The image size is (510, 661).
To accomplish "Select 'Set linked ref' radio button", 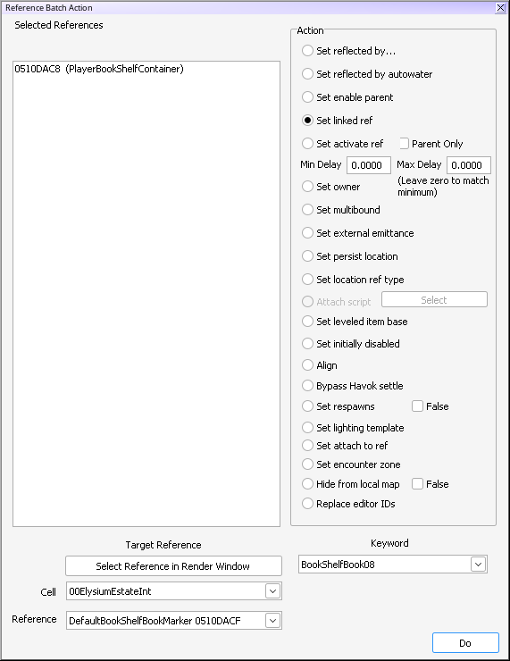I will (307, 121).
